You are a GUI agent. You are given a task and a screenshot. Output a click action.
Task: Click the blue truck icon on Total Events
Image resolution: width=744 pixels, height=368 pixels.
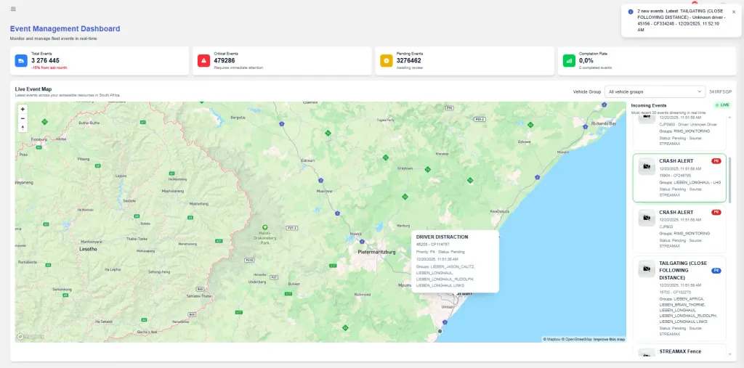[x=21, y=61]
